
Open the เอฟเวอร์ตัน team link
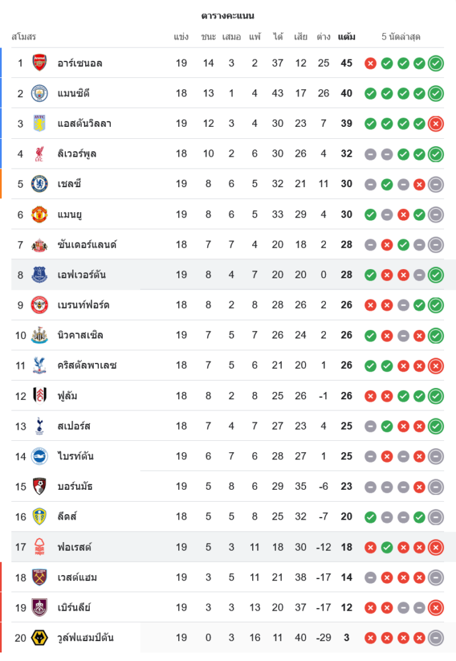coord(81,275)
